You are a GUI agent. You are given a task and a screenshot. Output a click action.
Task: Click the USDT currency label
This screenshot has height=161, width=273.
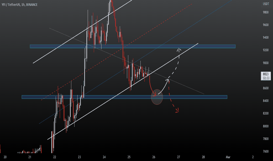pyautogui.click(x=266, y=4)
